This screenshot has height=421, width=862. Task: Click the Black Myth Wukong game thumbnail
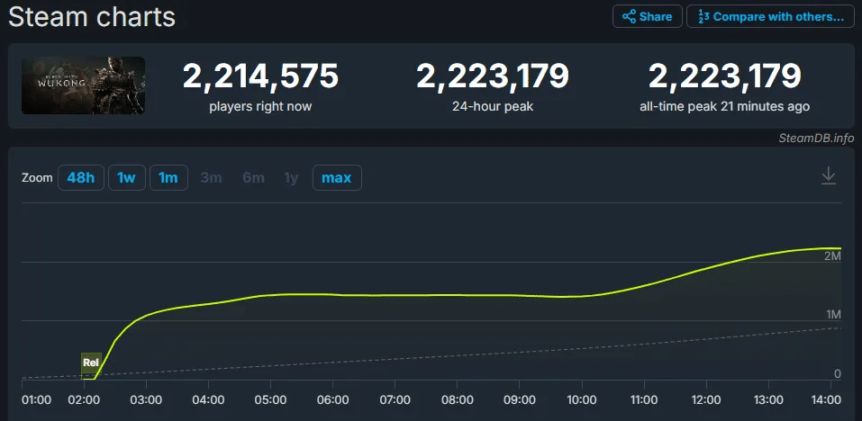pos(84,85)
